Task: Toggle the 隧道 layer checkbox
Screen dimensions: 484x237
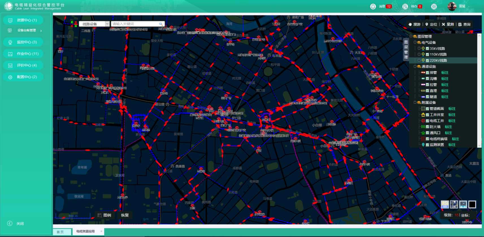Action: point(427,97)
